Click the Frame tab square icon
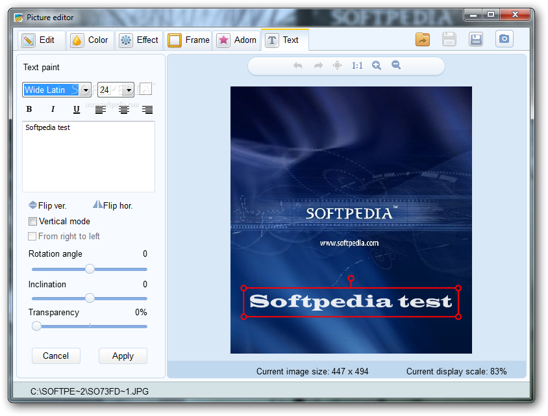The image size is (548, 416). pyautogui.click(x=175, y=40)
